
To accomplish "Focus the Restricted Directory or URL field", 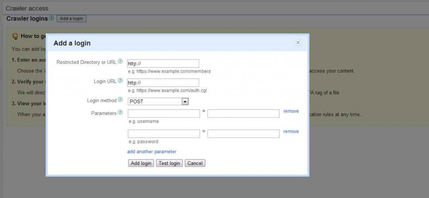I will click(x=163, y=63).
